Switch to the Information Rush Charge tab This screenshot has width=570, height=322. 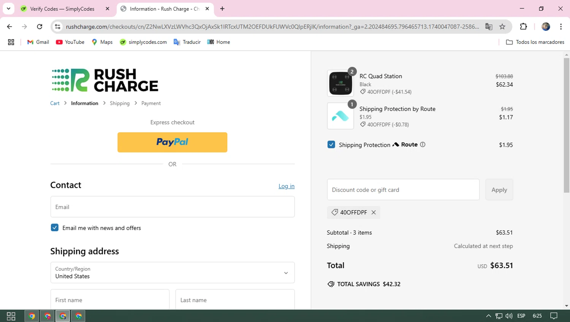coord(165,9)
